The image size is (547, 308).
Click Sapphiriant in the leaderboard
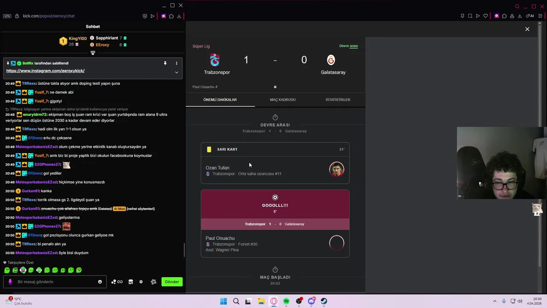(x=107, y=38)
